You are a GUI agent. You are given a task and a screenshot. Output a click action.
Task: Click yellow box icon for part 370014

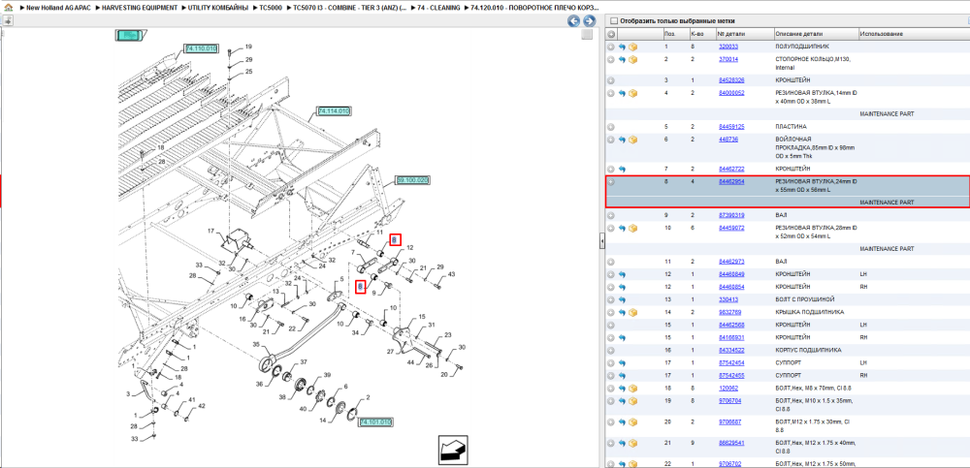pos(632,60)
